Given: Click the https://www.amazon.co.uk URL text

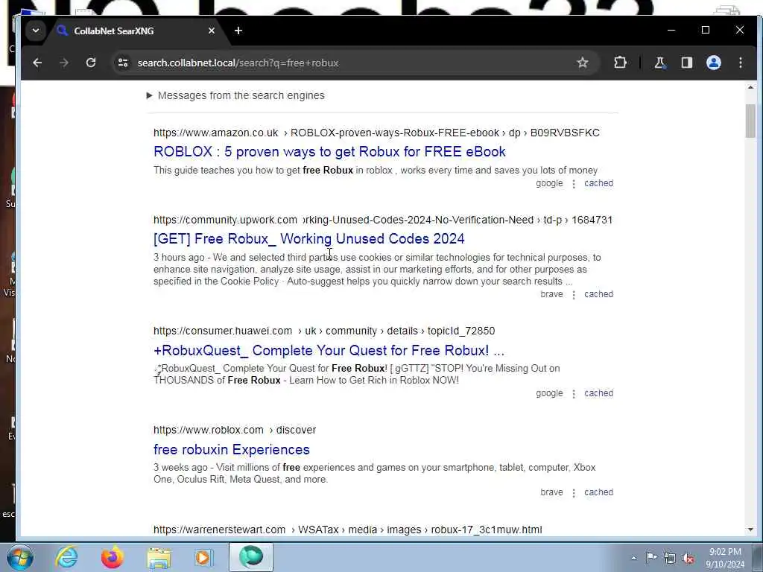Looking at the screenshot, I should [x=215, y=133].
